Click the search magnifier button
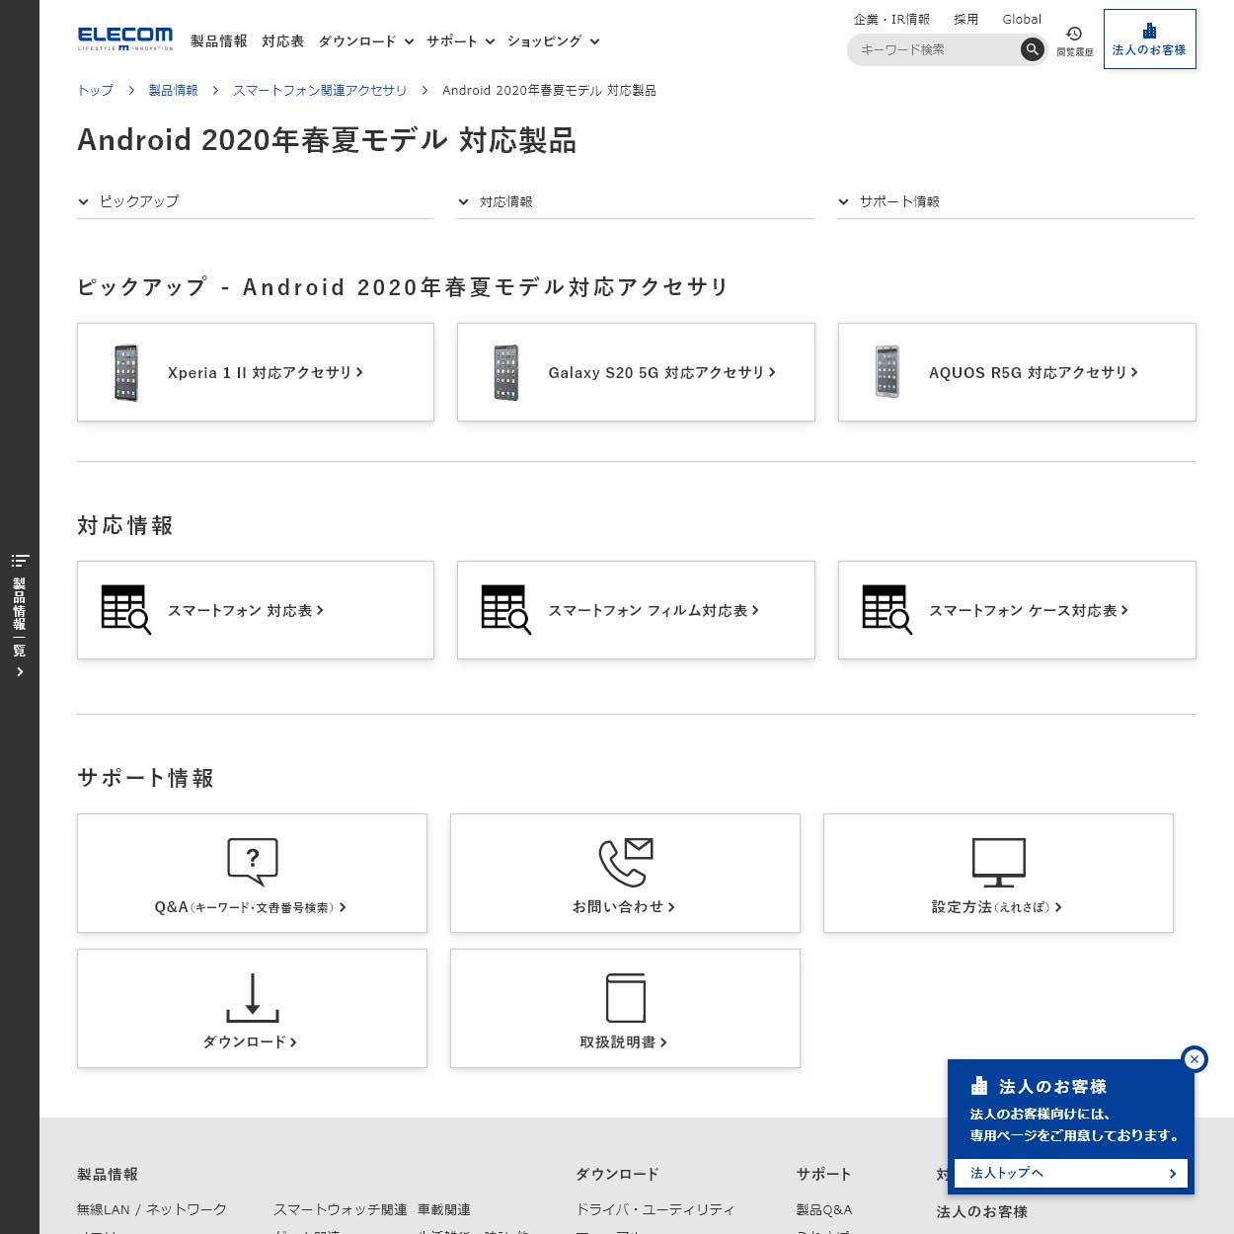Screen dimensions: 1234x1234 pos(1032,49)
